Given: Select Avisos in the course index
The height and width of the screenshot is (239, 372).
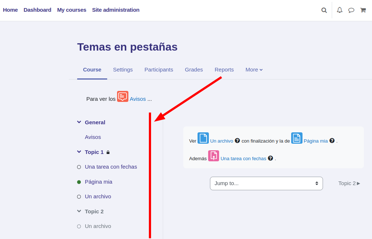Looking at the screenshot, I should [93, 137].
